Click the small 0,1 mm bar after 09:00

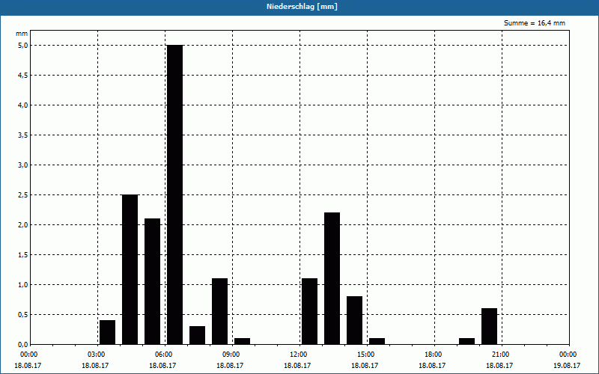(242, 341)
